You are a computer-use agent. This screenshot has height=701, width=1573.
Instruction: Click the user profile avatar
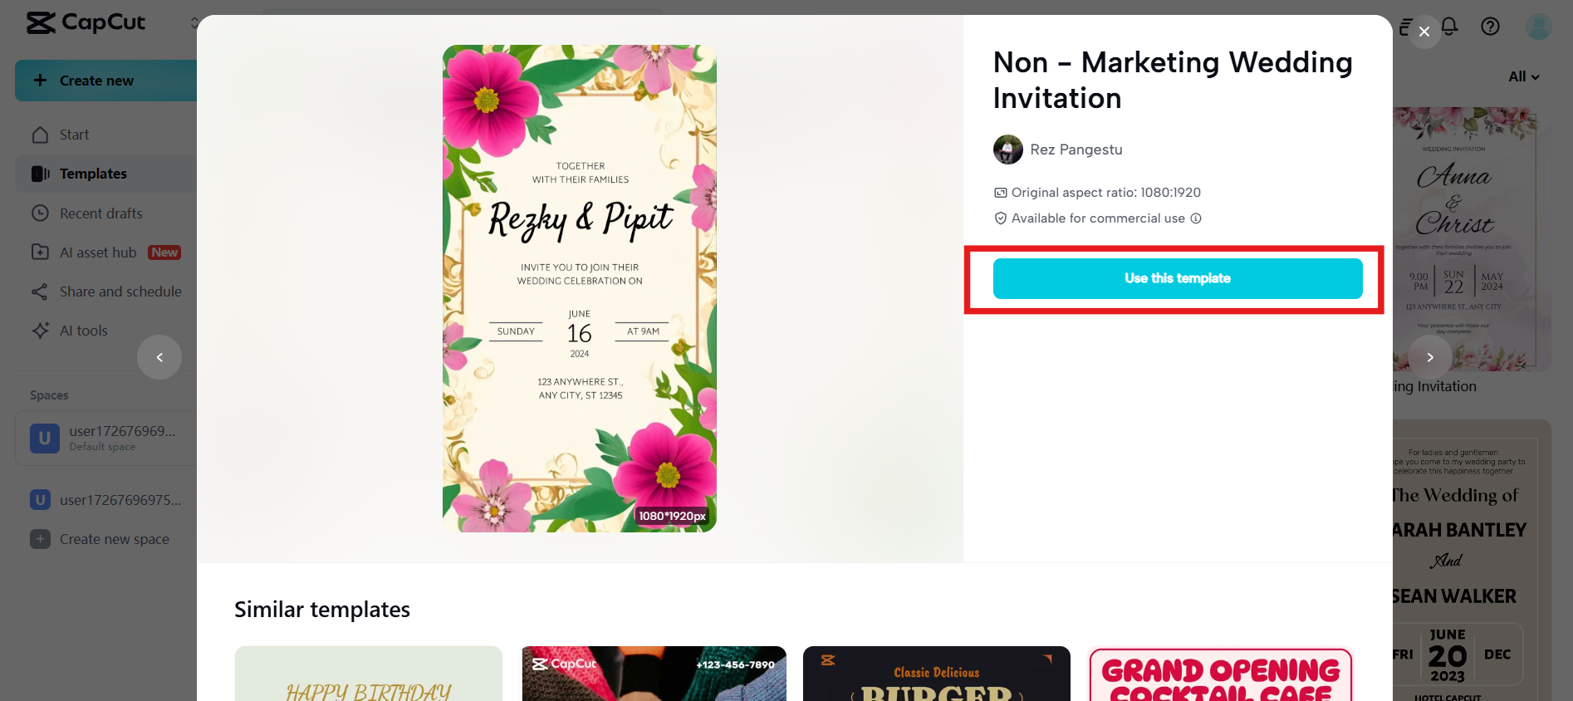[1538, 27]
